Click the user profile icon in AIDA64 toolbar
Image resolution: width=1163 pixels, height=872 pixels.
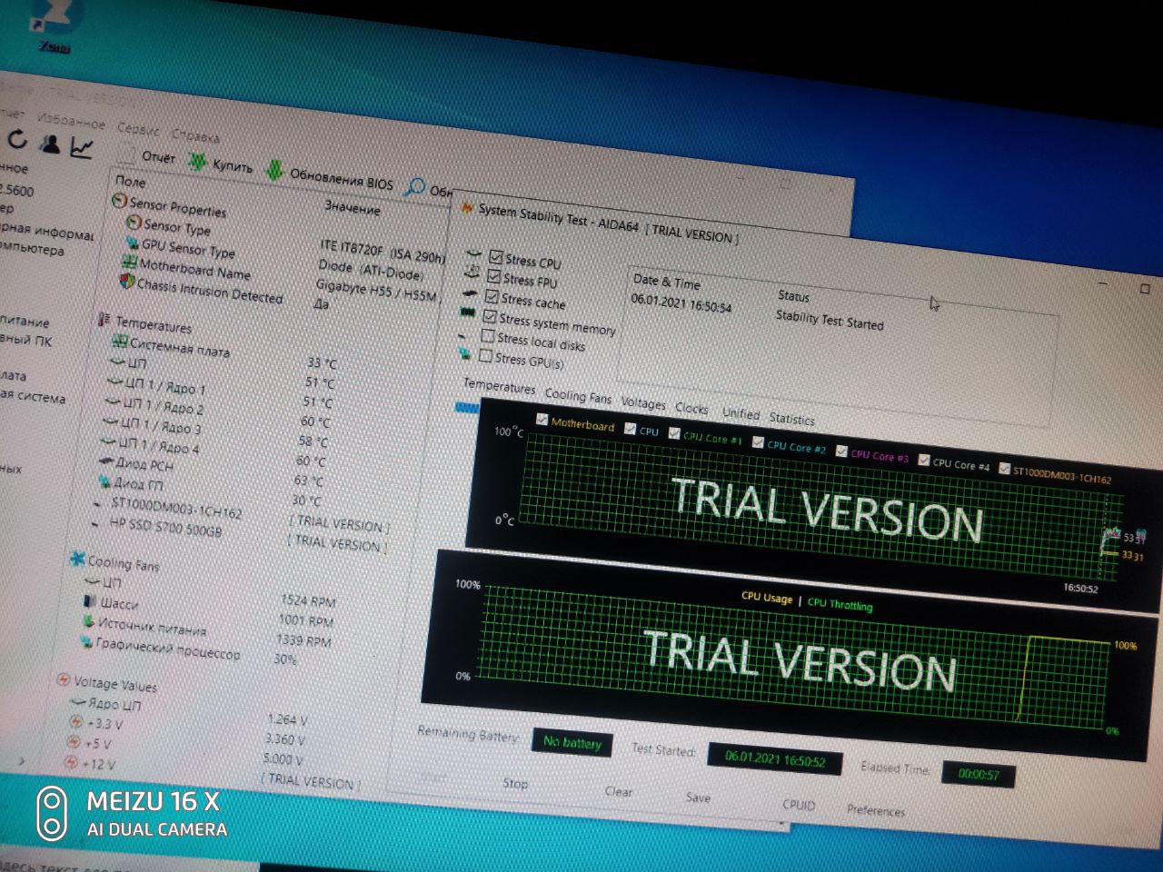[x=50, y=144]
